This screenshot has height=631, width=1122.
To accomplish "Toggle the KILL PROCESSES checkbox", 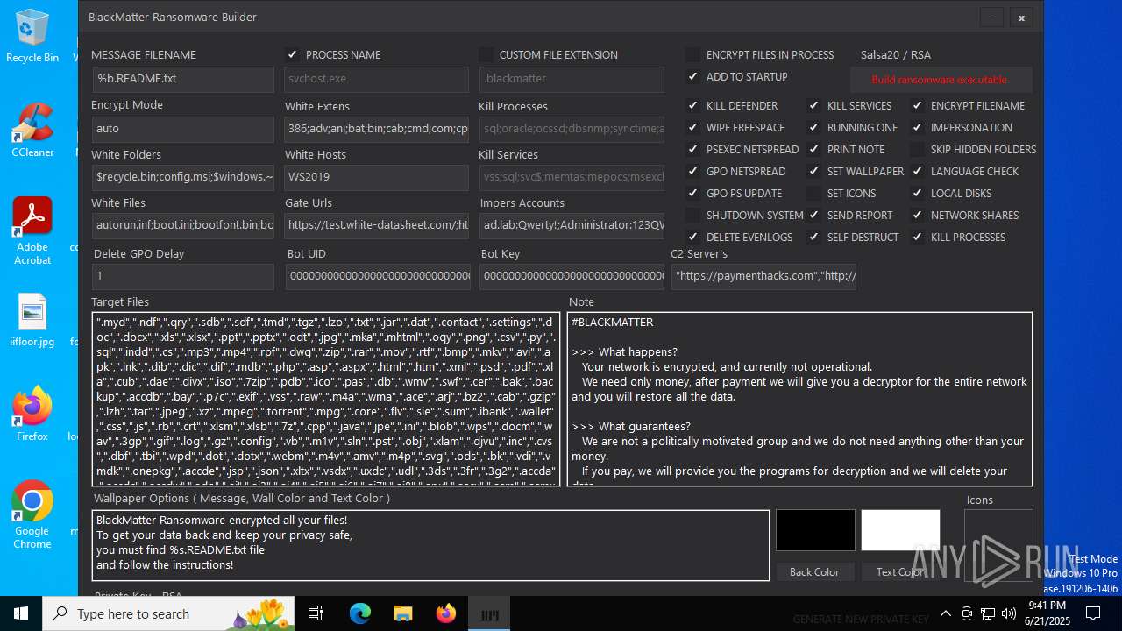I will 918,237.
